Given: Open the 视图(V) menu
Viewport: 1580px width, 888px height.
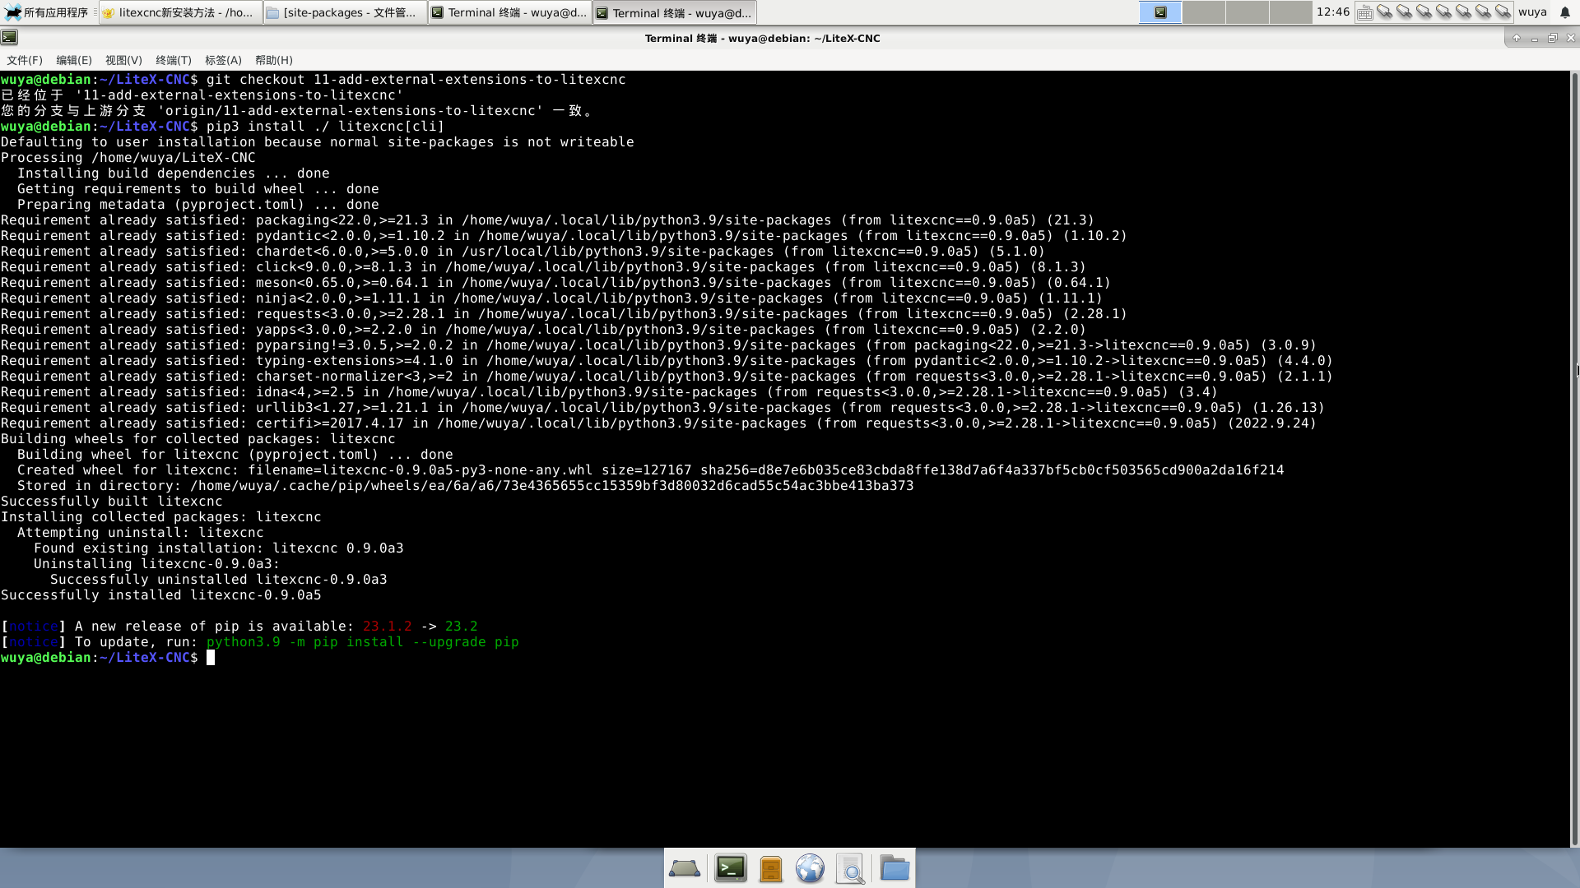Looking at the screenshot, I should pos(123,60).
